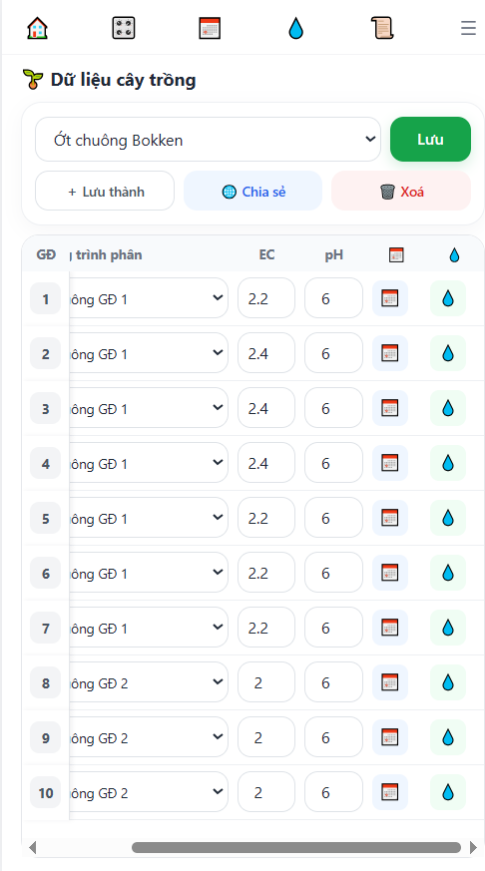Open the home page icon

[x=37, y=28]
